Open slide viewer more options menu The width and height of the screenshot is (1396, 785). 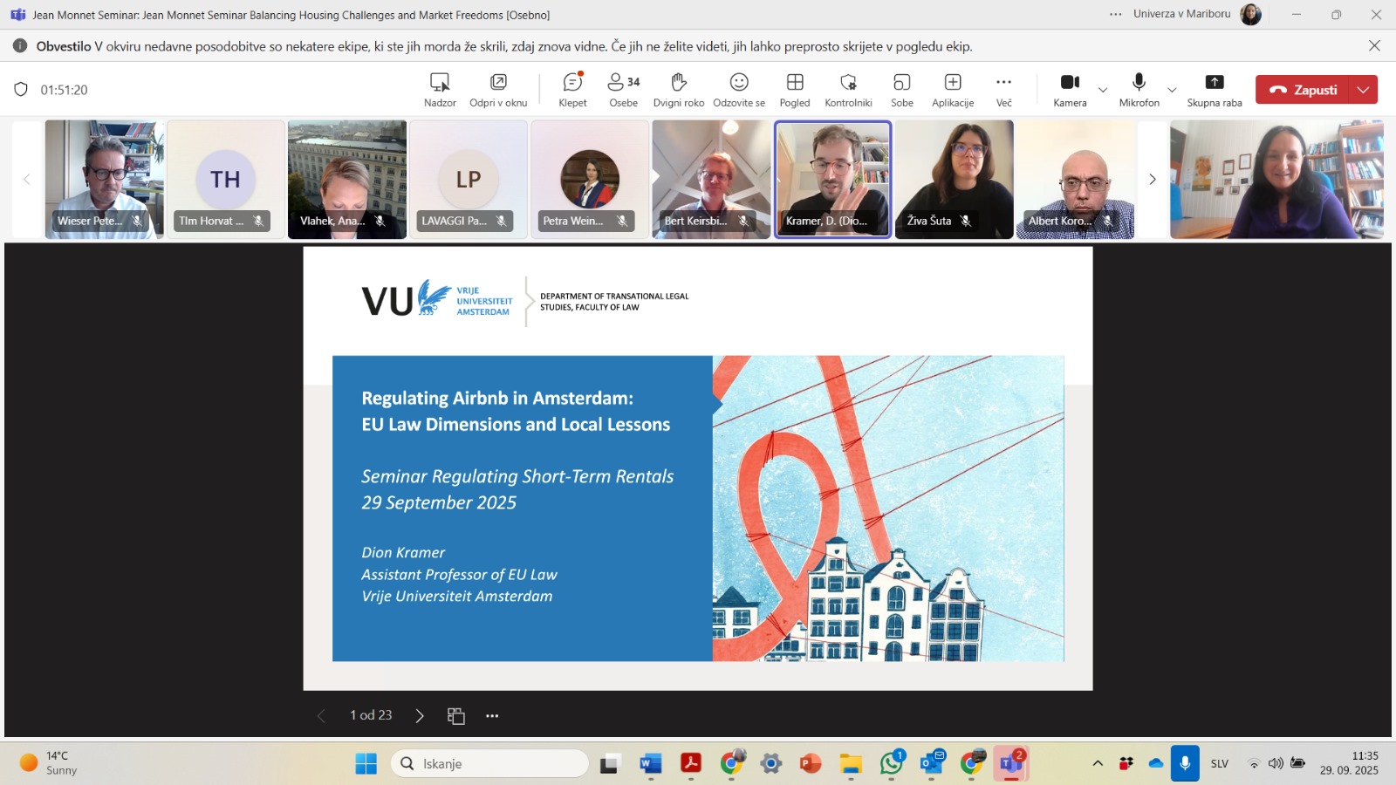tap(492, 716)
